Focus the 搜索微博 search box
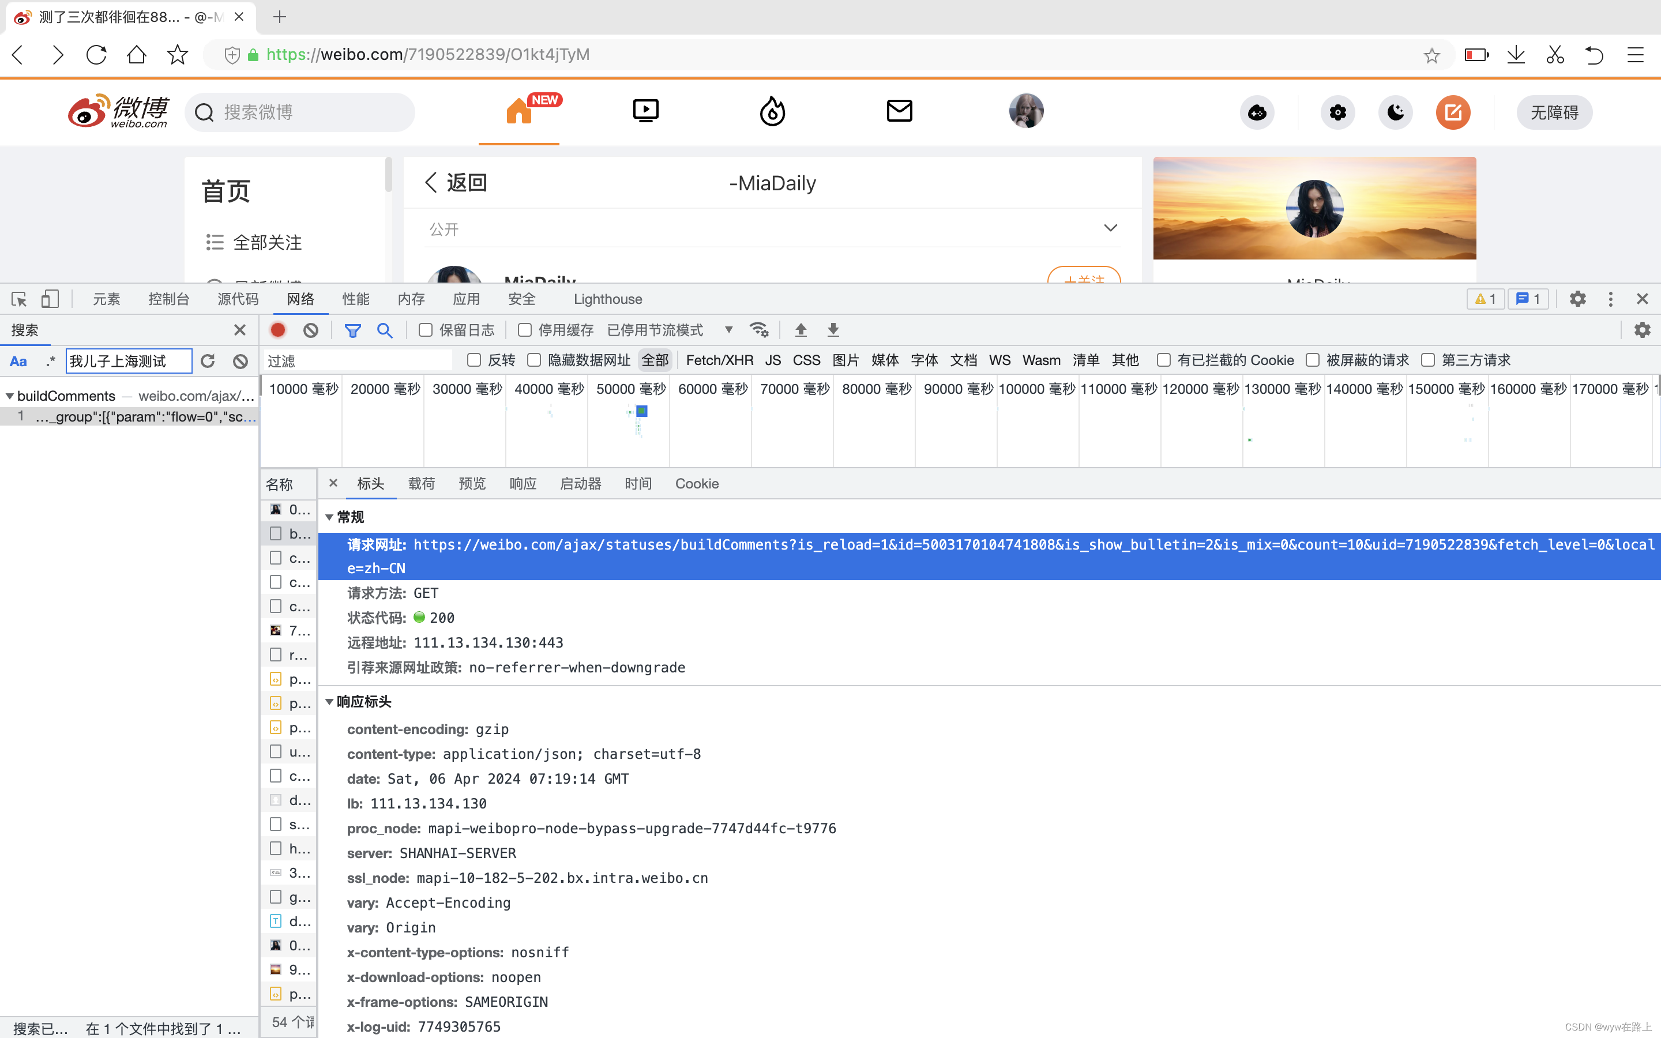1661x1038 pixels. pos(300,112)
